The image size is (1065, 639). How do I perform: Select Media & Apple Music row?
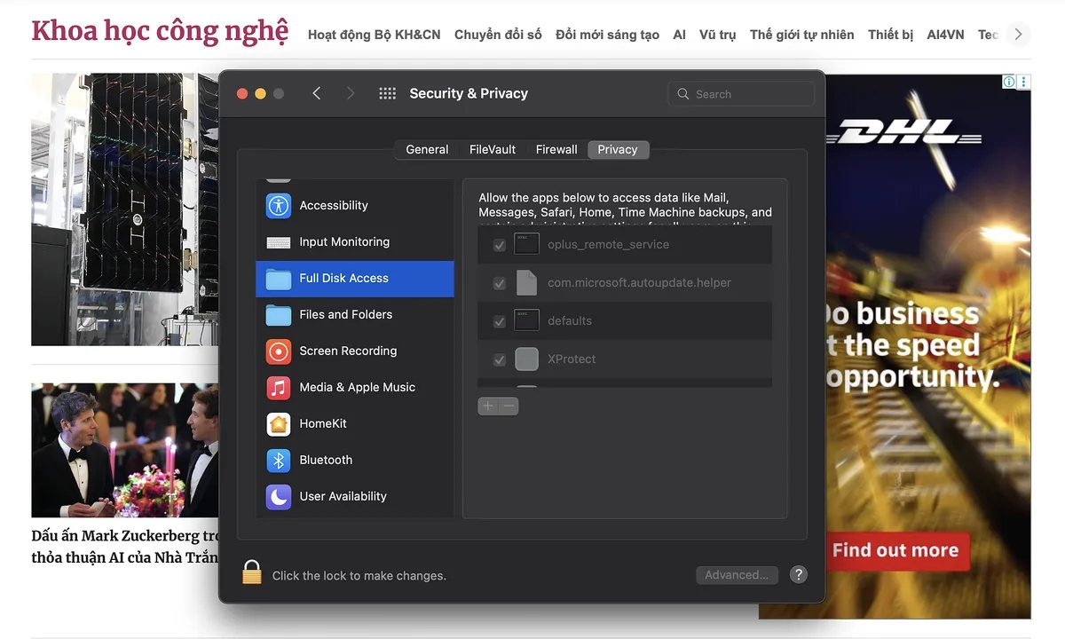coord(355,388)
